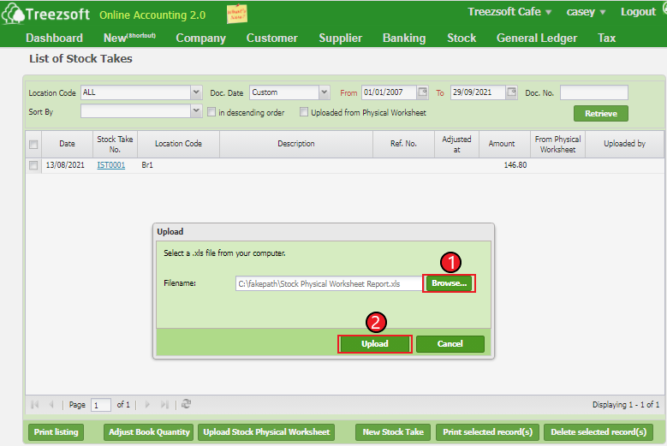Screen dimensions: 667x446
Task: Click the What's New sticky note icon
Action: point(237,14)
